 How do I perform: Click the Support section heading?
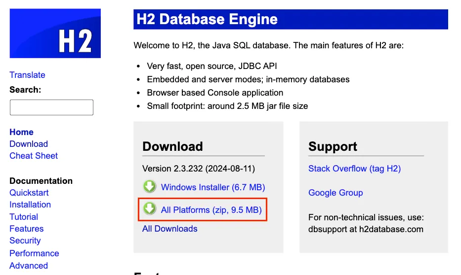(333, 146)
